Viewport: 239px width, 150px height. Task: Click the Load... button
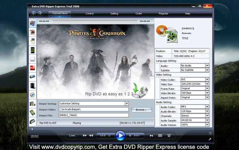(73, 135)
